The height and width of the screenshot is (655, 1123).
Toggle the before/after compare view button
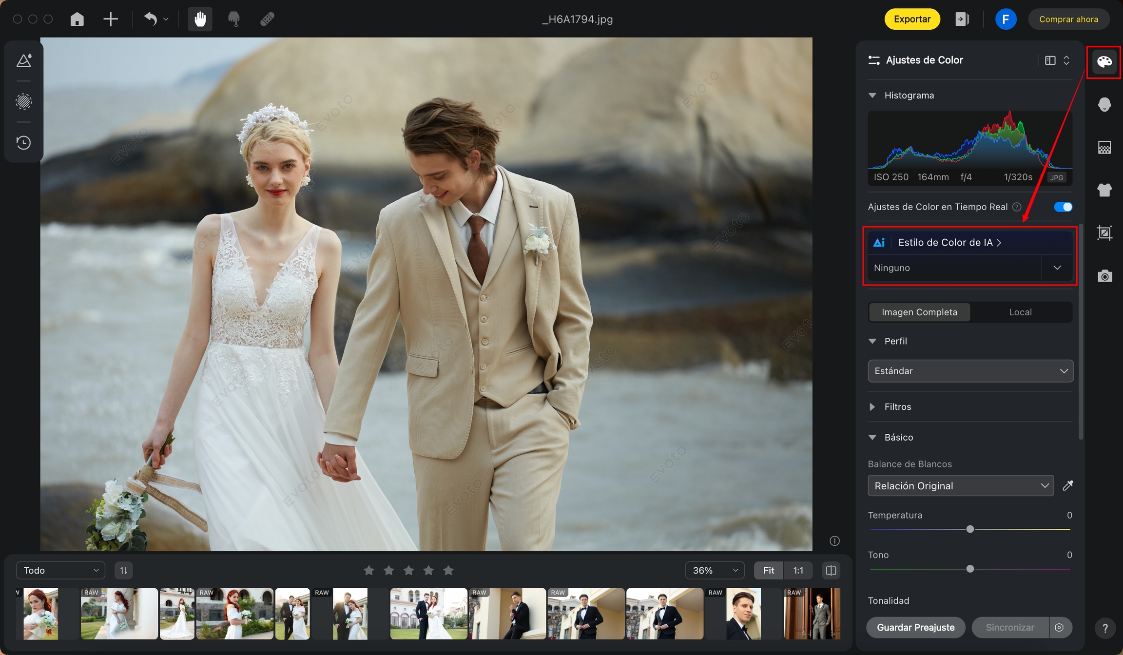831,570
